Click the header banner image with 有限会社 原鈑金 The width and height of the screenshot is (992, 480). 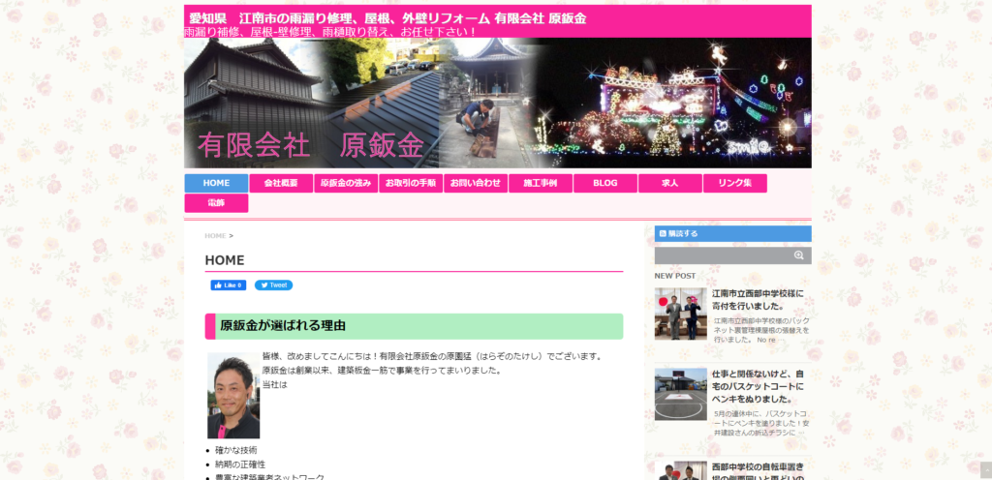(x=498, y=103)
